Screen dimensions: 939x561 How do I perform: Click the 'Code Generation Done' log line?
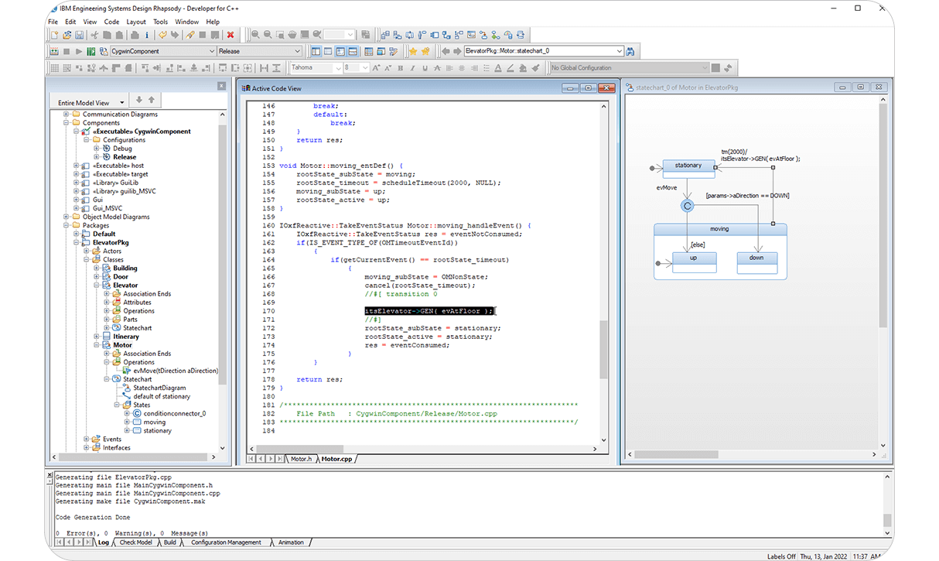(x=93, y=518)
